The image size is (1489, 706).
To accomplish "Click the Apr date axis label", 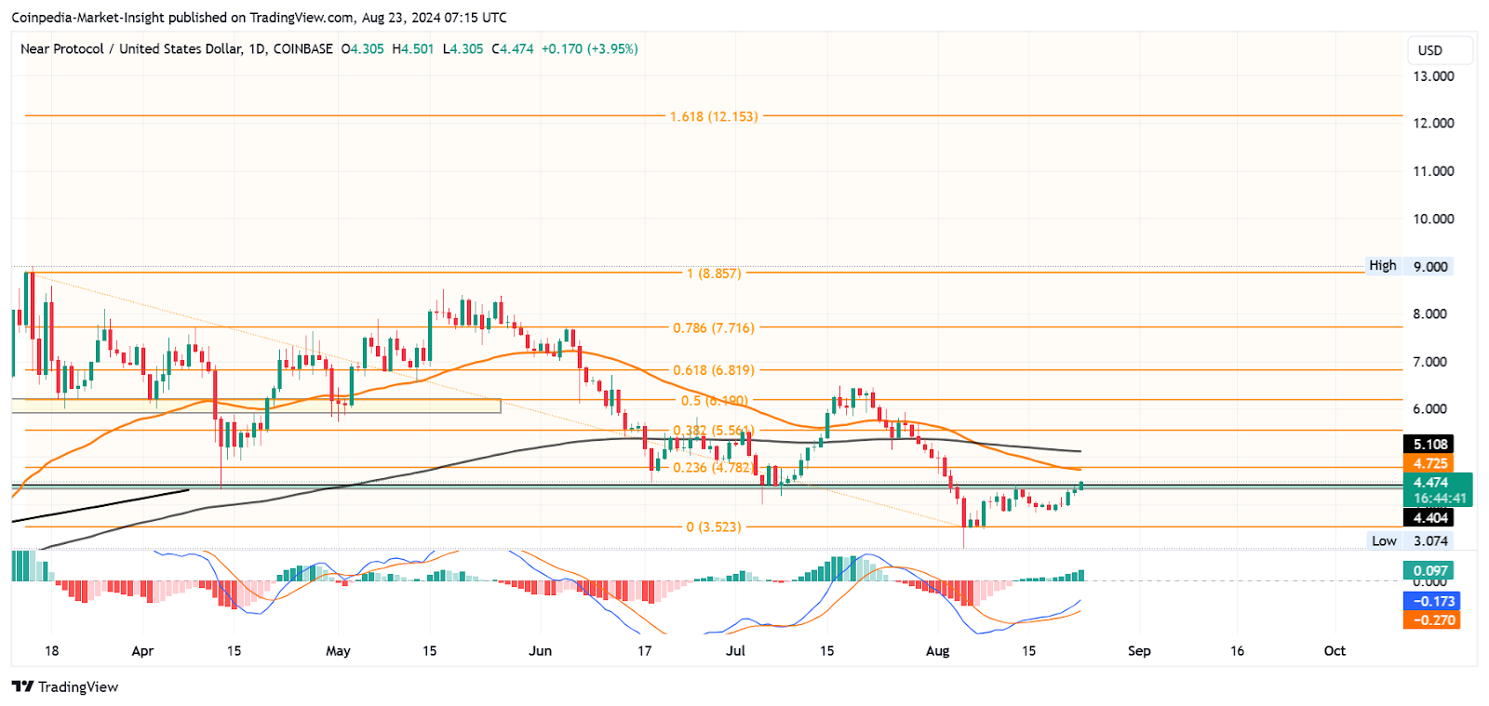I will point(142,651).
